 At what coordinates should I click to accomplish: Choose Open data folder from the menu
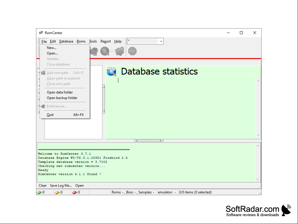(x=65, y=92)
